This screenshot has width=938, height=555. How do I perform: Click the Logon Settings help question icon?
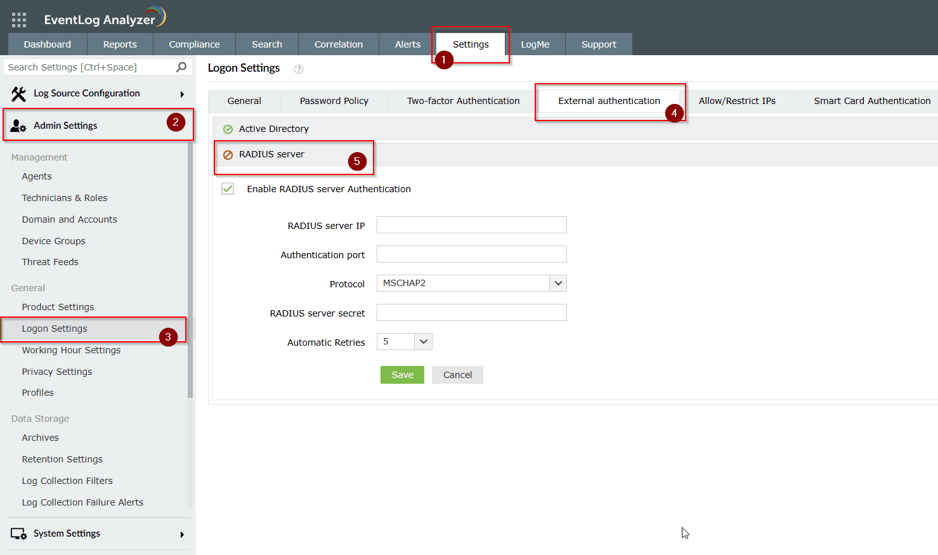click(299, 69)
